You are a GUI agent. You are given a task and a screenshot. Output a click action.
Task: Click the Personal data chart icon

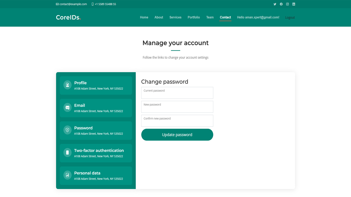67,175
